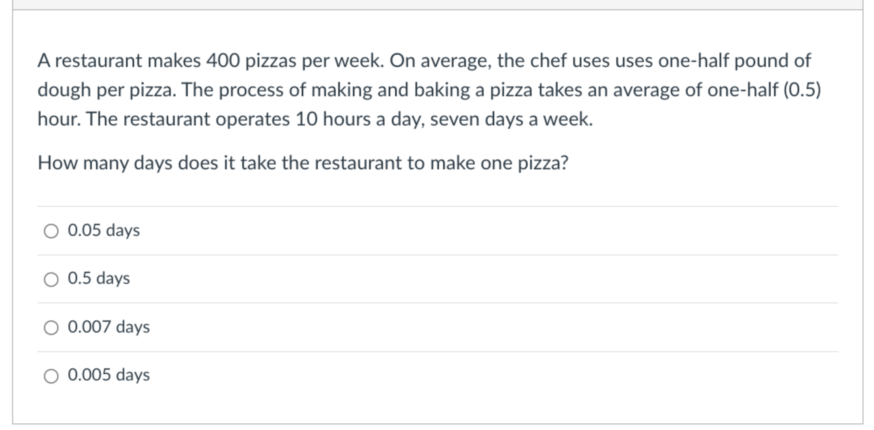Viewport: 874px width, 430px height.
Task: Select the 0.007 days radio button
Action: 51,328
